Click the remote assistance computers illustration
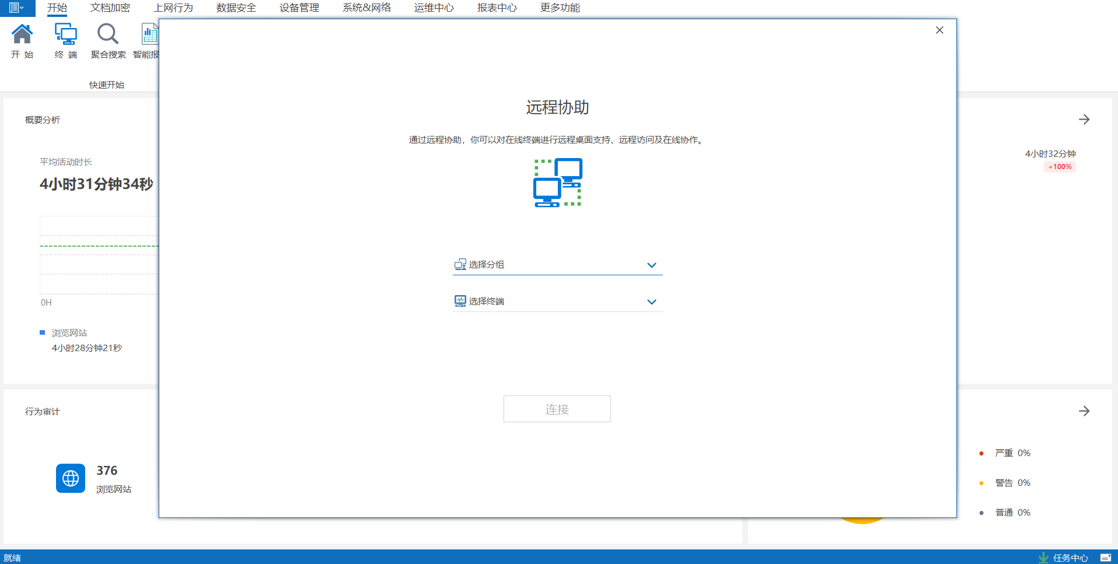Screen dimensions: 1118x564 click(557, 183)
